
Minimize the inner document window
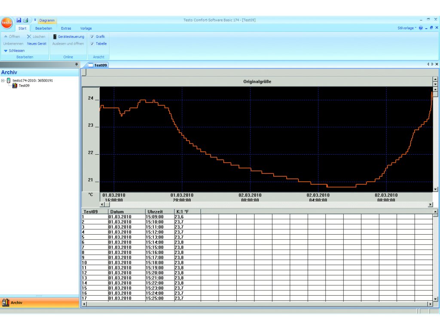tap(427, 28)
